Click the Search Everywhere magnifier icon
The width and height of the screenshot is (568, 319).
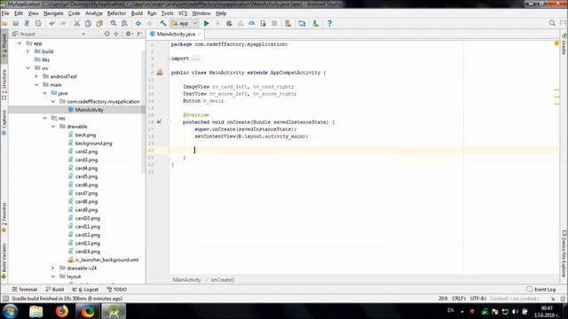tap(552, 23)
